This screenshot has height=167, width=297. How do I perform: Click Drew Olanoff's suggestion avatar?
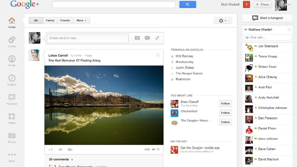click(x=174, y=104)
